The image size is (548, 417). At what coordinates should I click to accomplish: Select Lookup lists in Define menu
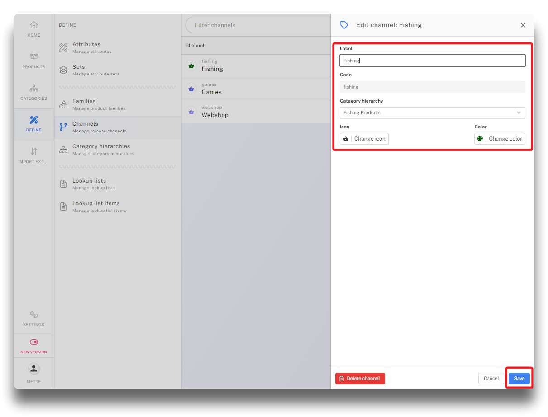pos(89,181)
